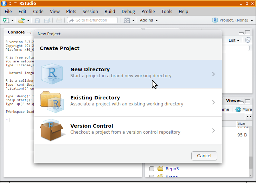
Task: Open the panes layout dropdown arrow
Action: pos(133,20)
